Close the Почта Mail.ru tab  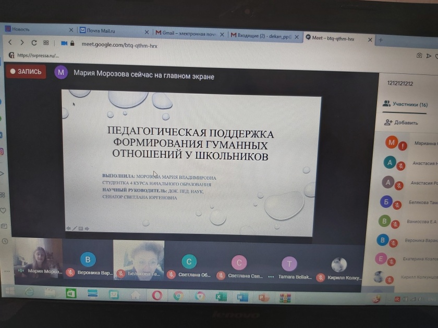pos(147,32)
